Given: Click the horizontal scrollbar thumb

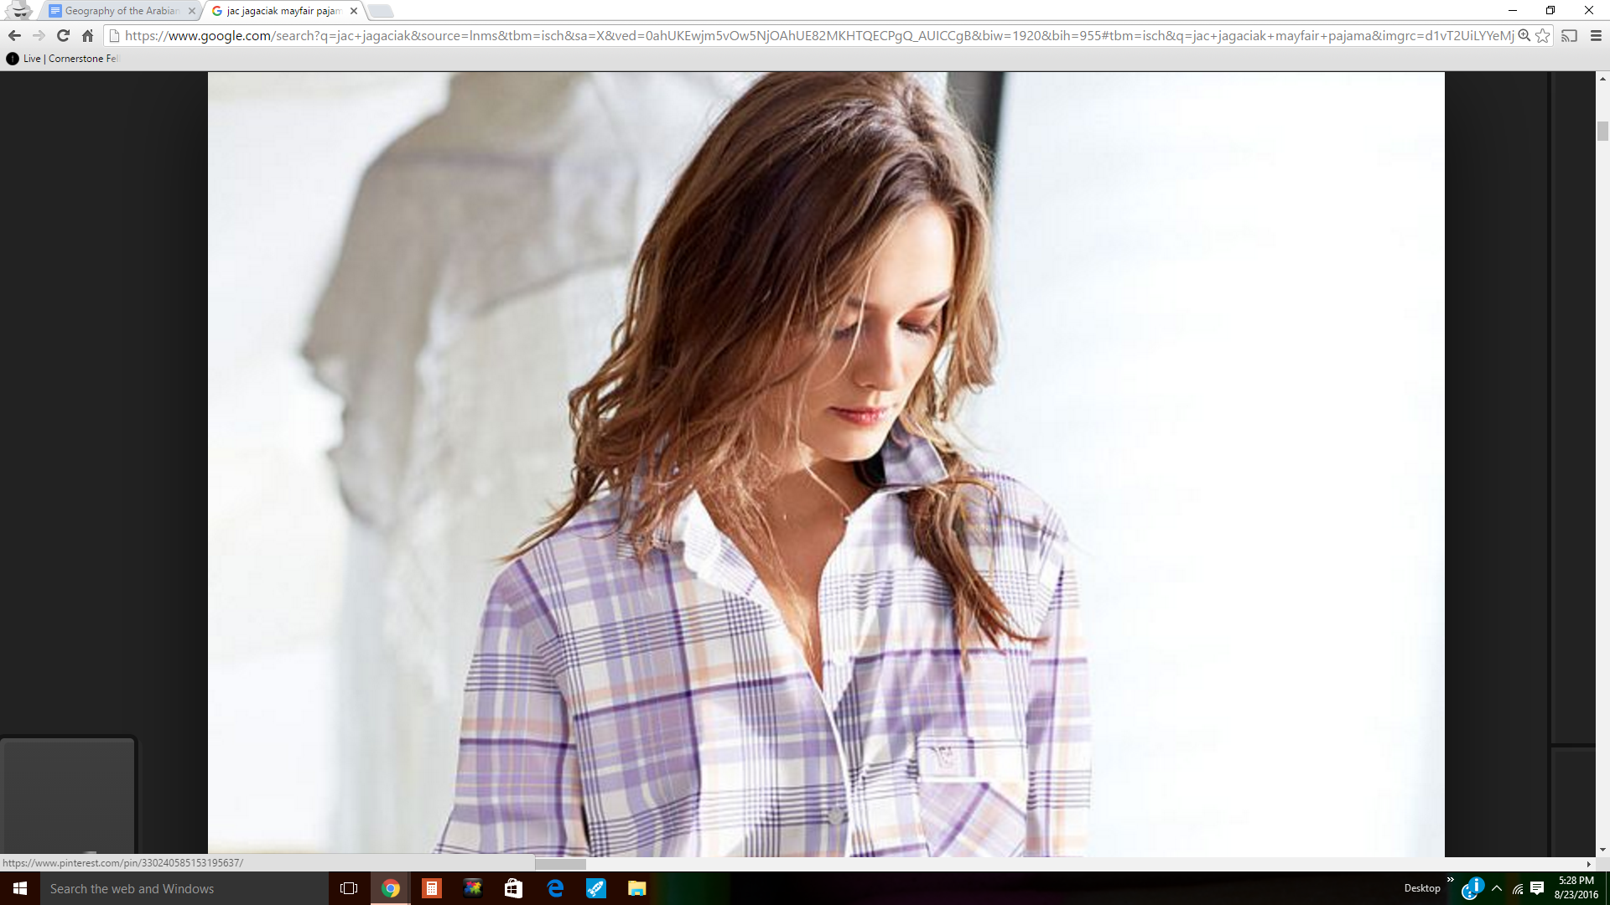Looking at the screenshot, I should point(560,864).
